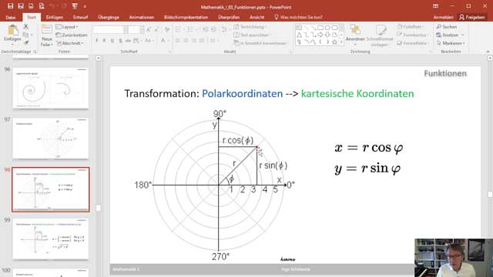Click the Cut scissors icon

click(25, 26)
